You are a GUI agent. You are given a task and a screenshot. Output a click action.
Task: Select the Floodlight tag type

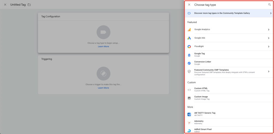point(229,47)
